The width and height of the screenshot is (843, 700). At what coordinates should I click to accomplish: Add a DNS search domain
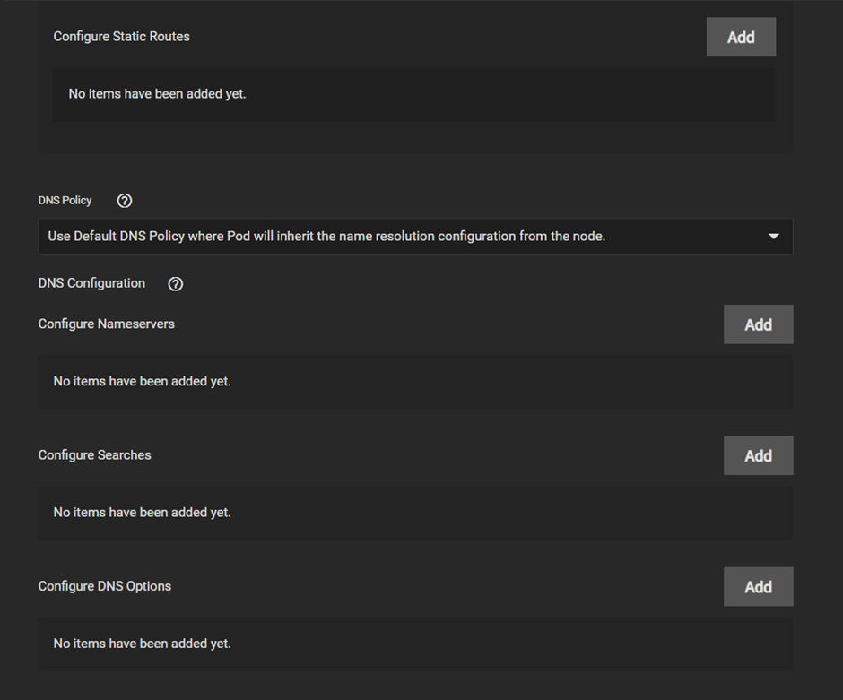[758, 455]
